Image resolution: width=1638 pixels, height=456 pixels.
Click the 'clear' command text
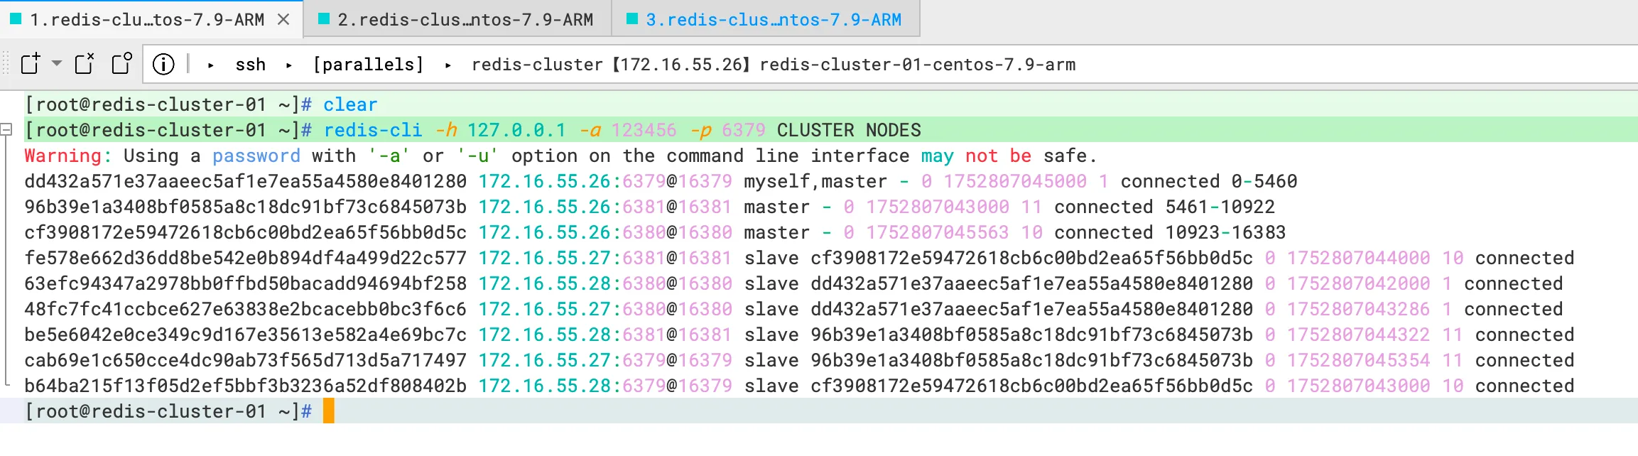coord(350,104)
